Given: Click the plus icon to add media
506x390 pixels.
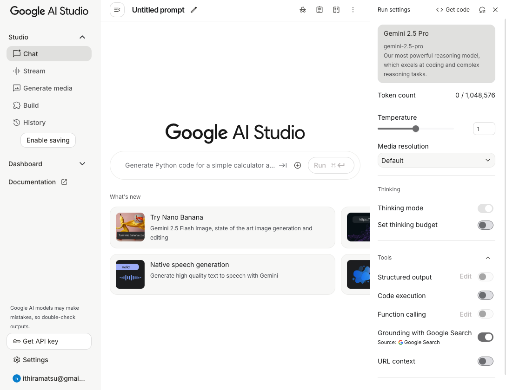Looking at the screenshot, I should (298, 165).
